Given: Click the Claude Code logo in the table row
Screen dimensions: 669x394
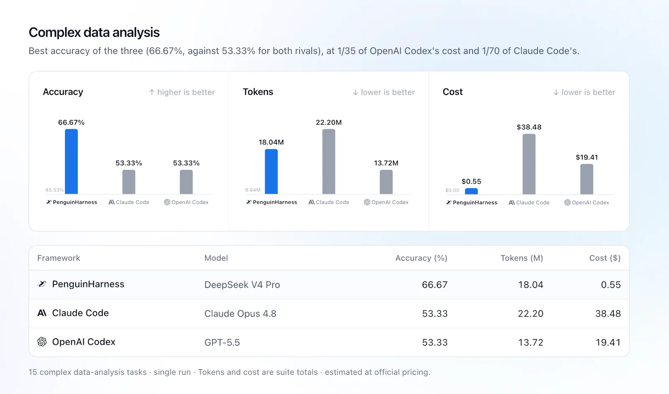Looking at the screenshot, I should tap(42, 313).
